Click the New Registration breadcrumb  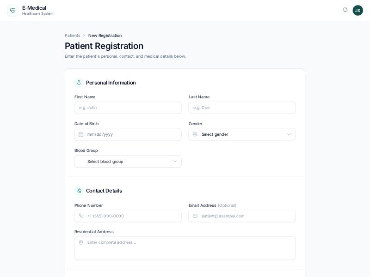coord(105,36)
